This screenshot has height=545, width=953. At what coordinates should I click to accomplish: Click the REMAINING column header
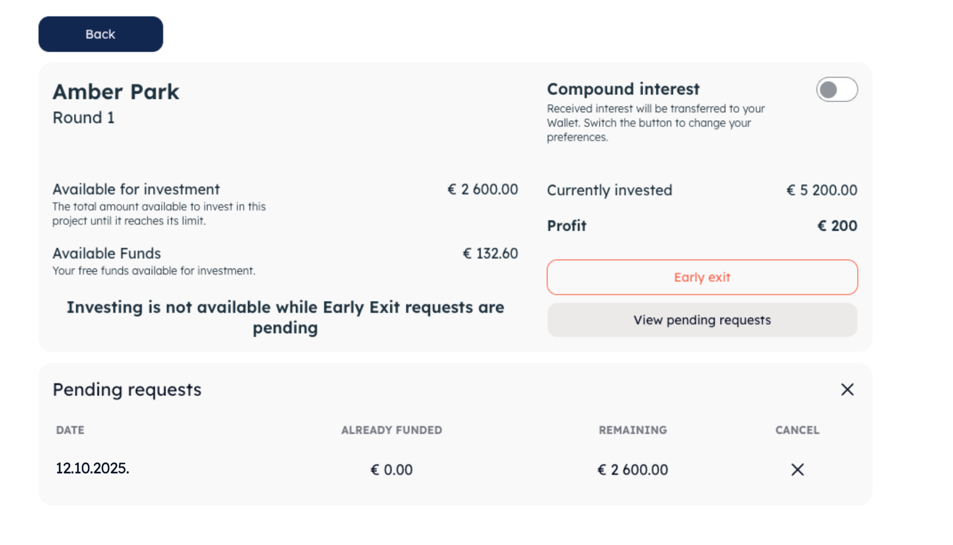(632, 430)
